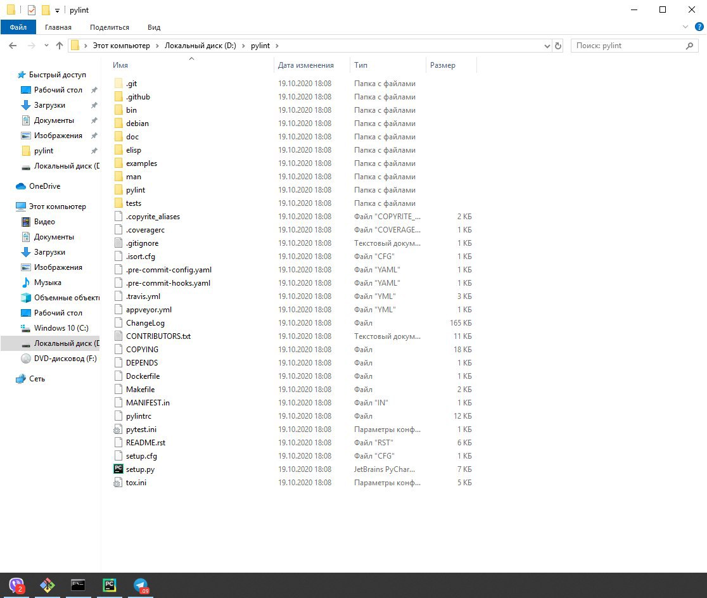Open the Главная ribbon tab
The image size is (707, 598).
pos(58,27)
